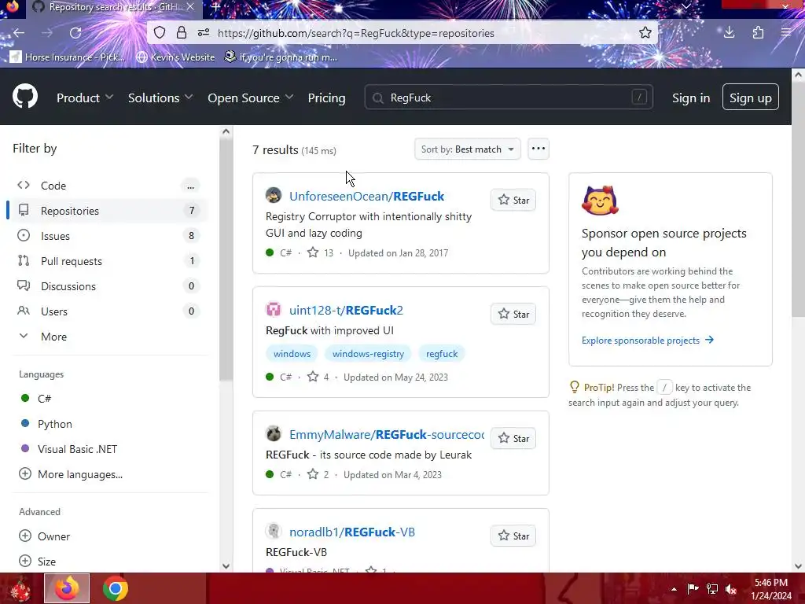Click the UnforeseenOcean avatar image
The width and height of the screenshot is (805, 604).
(x=273, y=195)
